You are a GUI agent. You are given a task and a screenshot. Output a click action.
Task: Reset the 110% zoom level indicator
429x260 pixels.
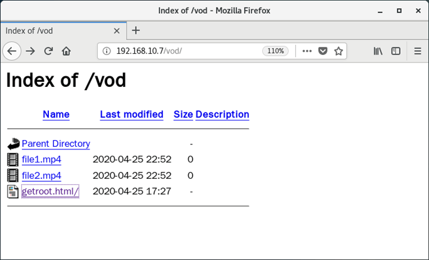[275, 51]
